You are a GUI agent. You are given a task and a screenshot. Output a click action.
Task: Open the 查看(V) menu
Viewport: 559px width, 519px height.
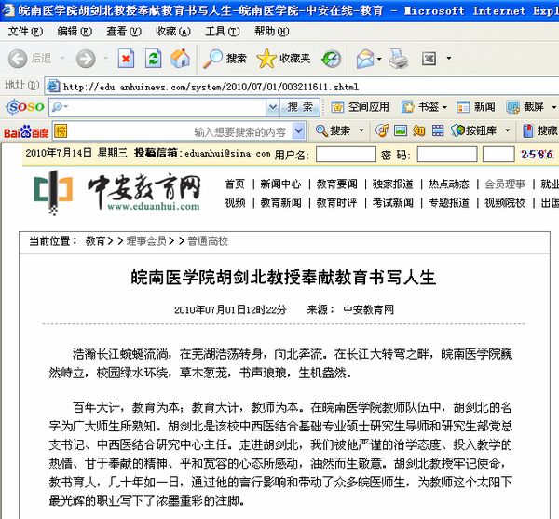point(124,32)
